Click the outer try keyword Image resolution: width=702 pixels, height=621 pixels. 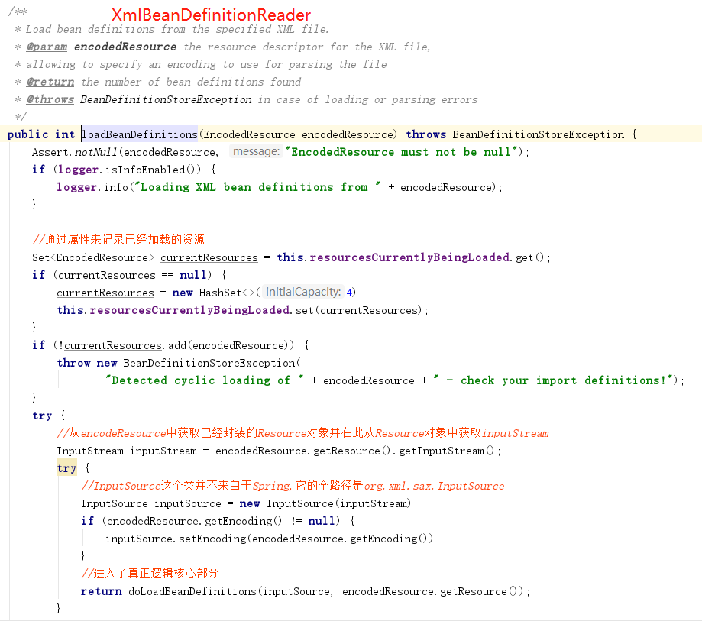pyautogui.click(x=42, y=416)
